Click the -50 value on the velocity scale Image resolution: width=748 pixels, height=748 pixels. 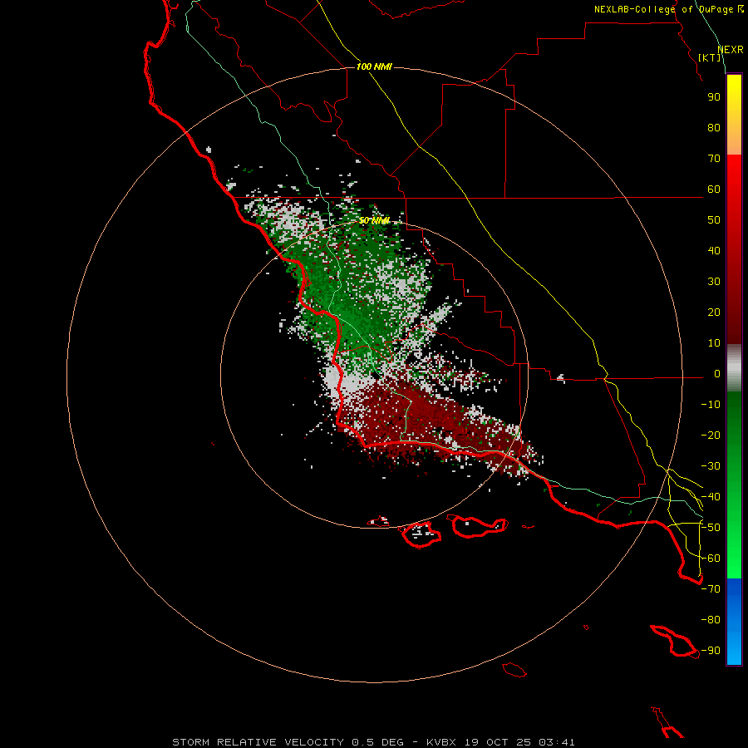point(711,528)
